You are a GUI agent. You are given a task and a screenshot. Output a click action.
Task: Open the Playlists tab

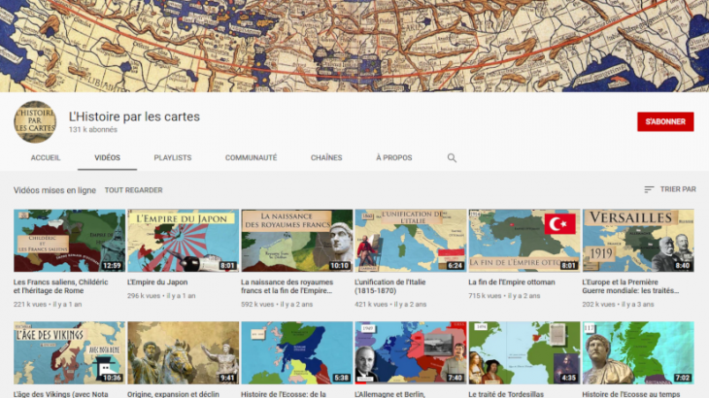173,157
